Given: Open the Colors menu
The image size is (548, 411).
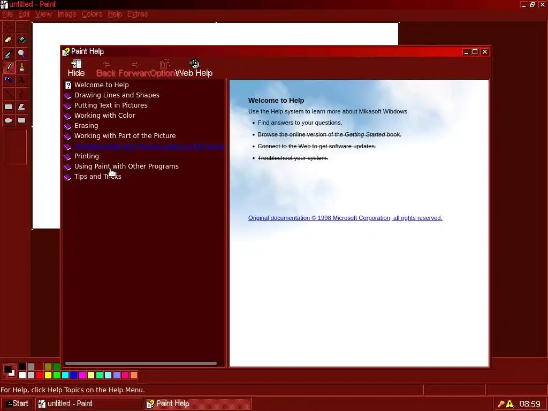Looking at the screenshot, I should [92, 14].
